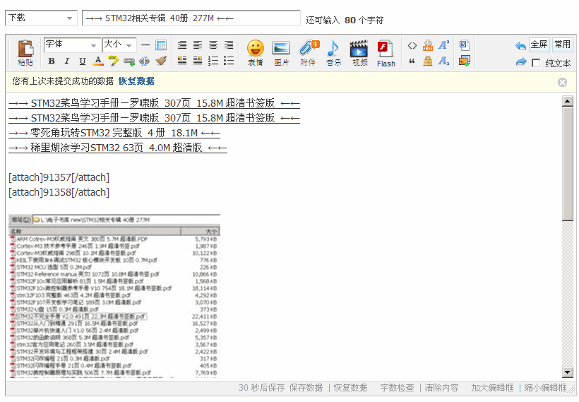Click the 零死角玩转STM32 完整版 link

pyautogui.click(x=114, y=133)
